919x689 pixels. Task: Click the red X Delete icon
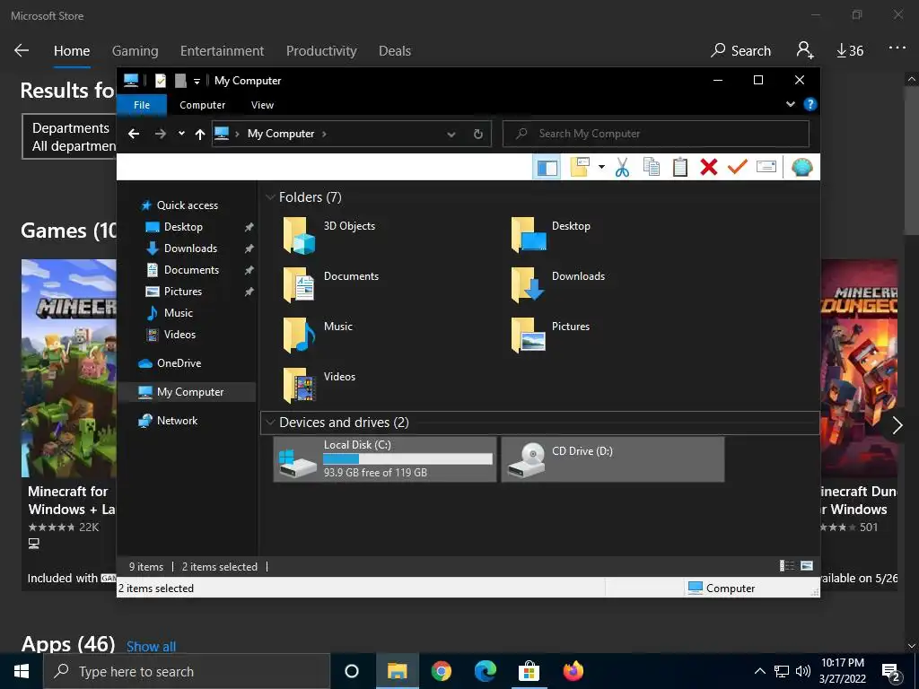pos(709,167)
